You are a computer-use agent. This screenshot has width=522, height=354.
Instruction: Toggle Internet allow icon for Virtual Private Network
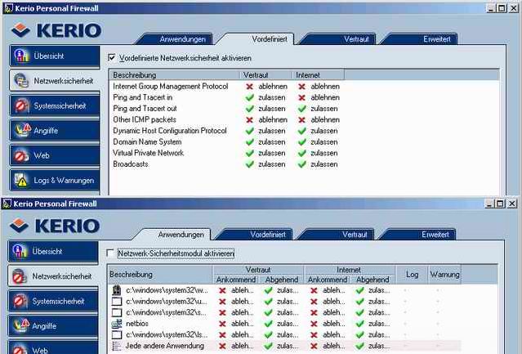click(x=302, y=153)
